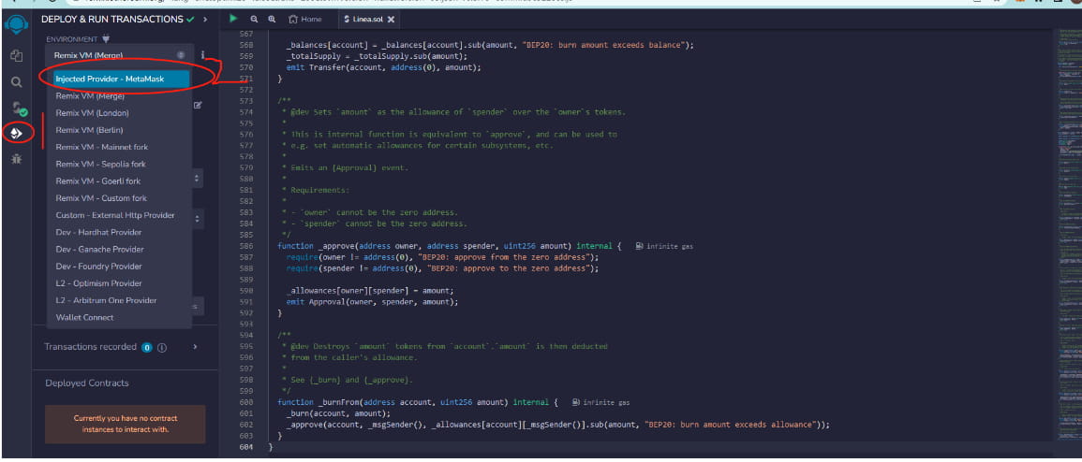Switch to the Linea.sol tab

point(369,20)
